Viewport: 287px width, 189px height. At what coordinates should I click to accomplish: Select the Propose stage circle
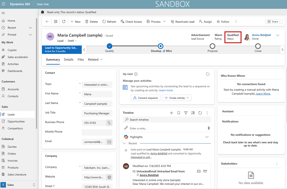212,46
